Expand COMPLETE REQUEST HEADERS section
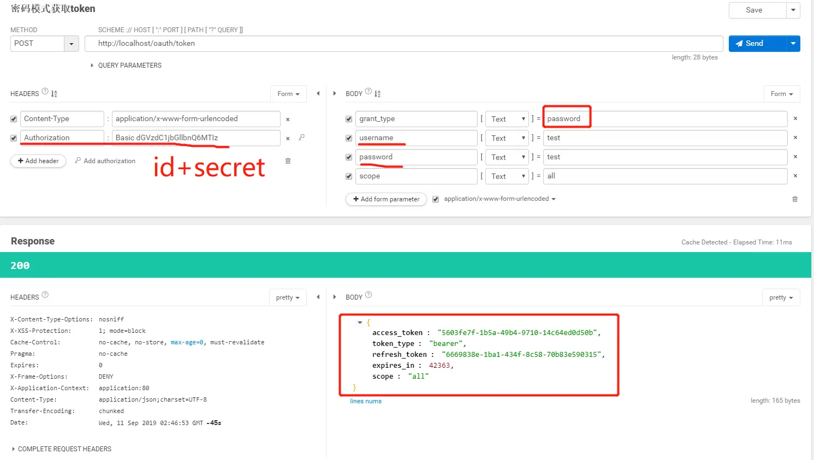The width and height of the screenshot is (814, 460). click(x=62, y=449)
